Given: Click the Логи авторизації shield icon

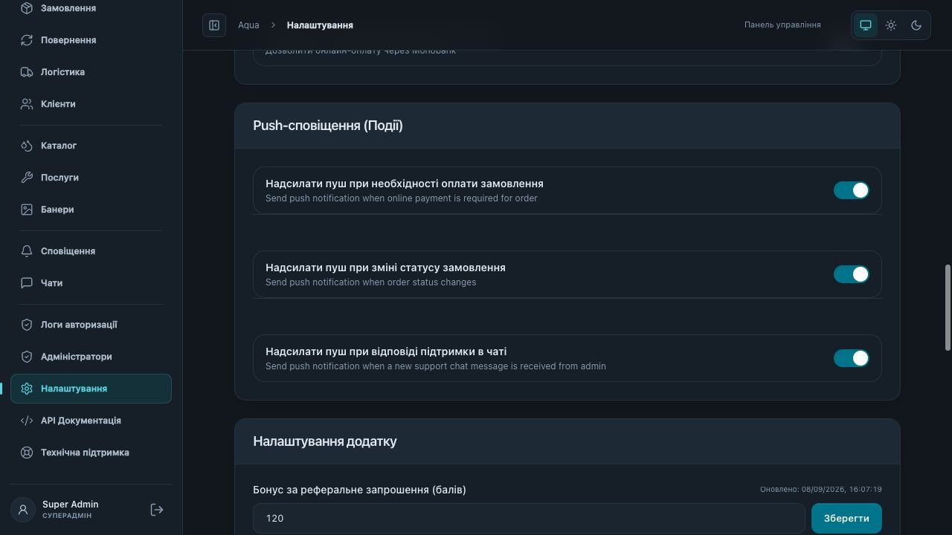Looking at the screenshot, I should coord(27,325).
